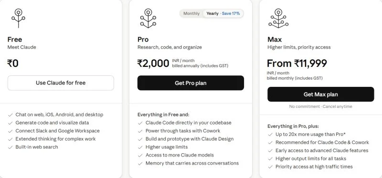The width and height of the screenshot is (382, 178).
Task: Click the Save 17% label
Action: [x=231, y=13]
